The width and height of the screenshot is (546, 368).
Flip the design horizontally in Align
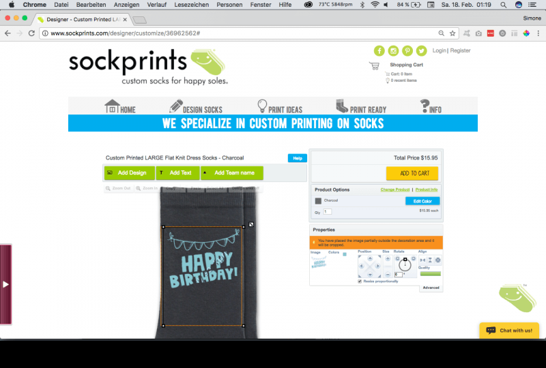pos(422,260)
